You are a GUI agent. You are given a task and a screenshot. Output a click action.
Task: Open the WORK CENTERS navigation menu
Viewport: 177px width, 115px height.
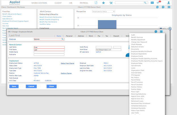coord(39,3)
